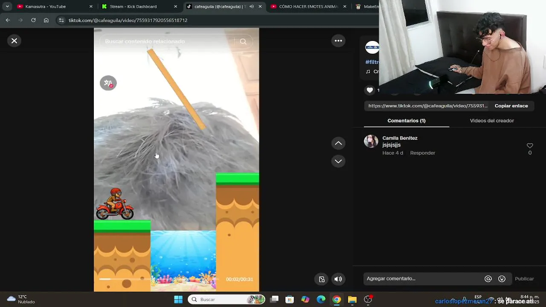The image size is (546, 307).
Task: Select the video URL link text
Action: [x=428, y=106]
